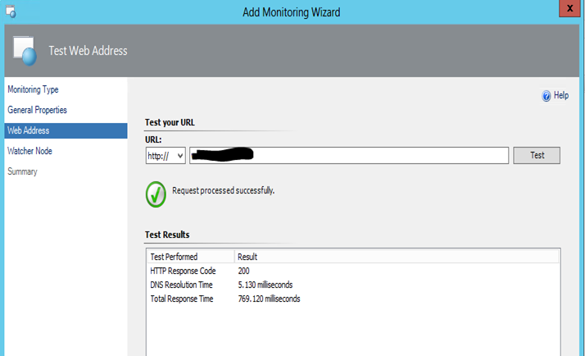The height and width of the screenshot is (356, 585).
Task: Switch to the Watcher Node step
Action: [29, 151]
